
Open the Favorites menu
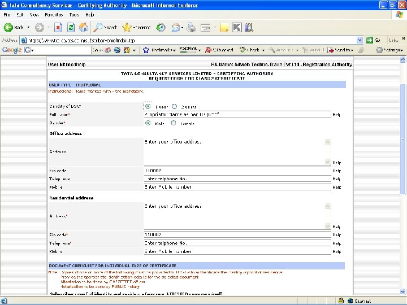tap(54, 15)
